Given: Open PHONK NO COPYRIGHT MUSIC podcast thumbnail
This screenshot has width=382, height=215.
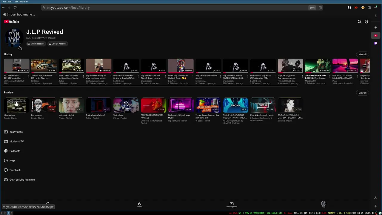Looking at the screenshot, I should tap(235, 105).
